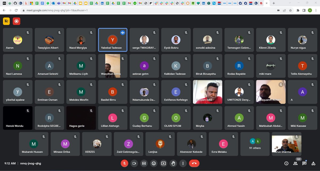Click Naod Mergiya's tile
320x171 pixels.
(x=81, y=40)
